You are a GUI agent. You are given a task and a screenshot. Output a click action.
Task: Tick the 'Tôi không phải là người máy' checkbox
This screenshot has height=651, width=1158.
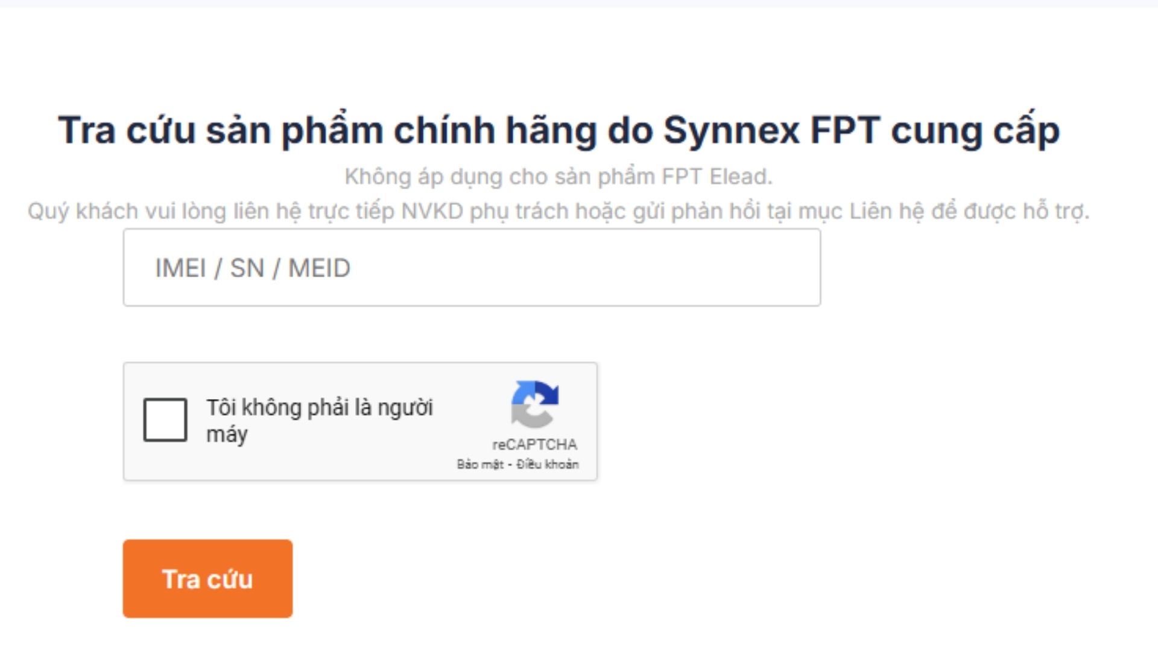pyautogui.click(x=165, y=420)
